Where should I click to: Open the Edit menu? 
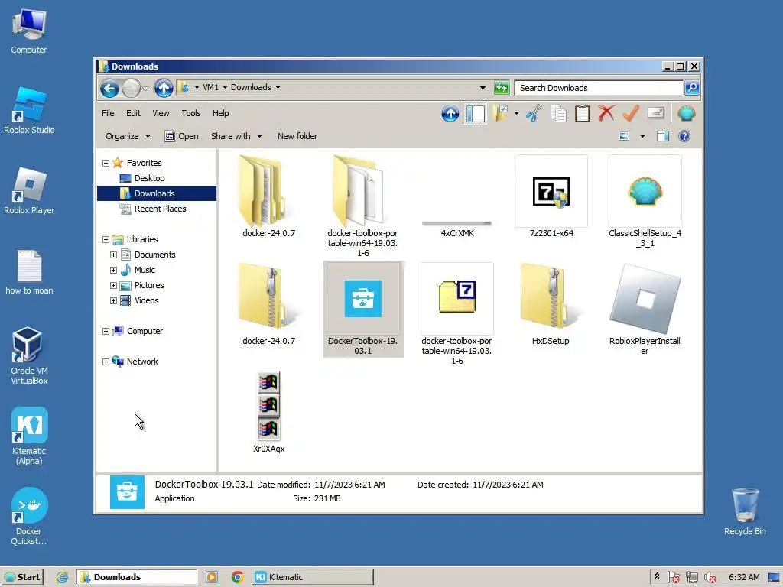click(x=133, y=113)
